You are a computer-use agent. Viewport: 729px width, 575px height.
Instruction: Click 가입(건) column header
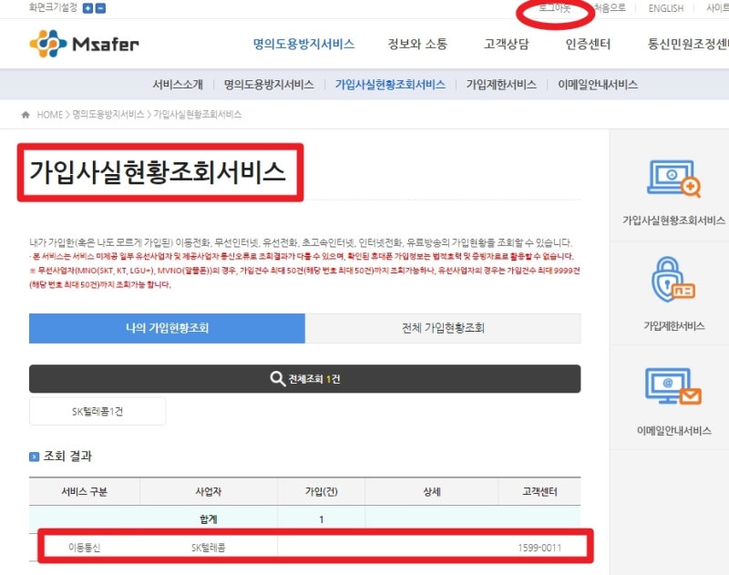(x=322, y=492)
